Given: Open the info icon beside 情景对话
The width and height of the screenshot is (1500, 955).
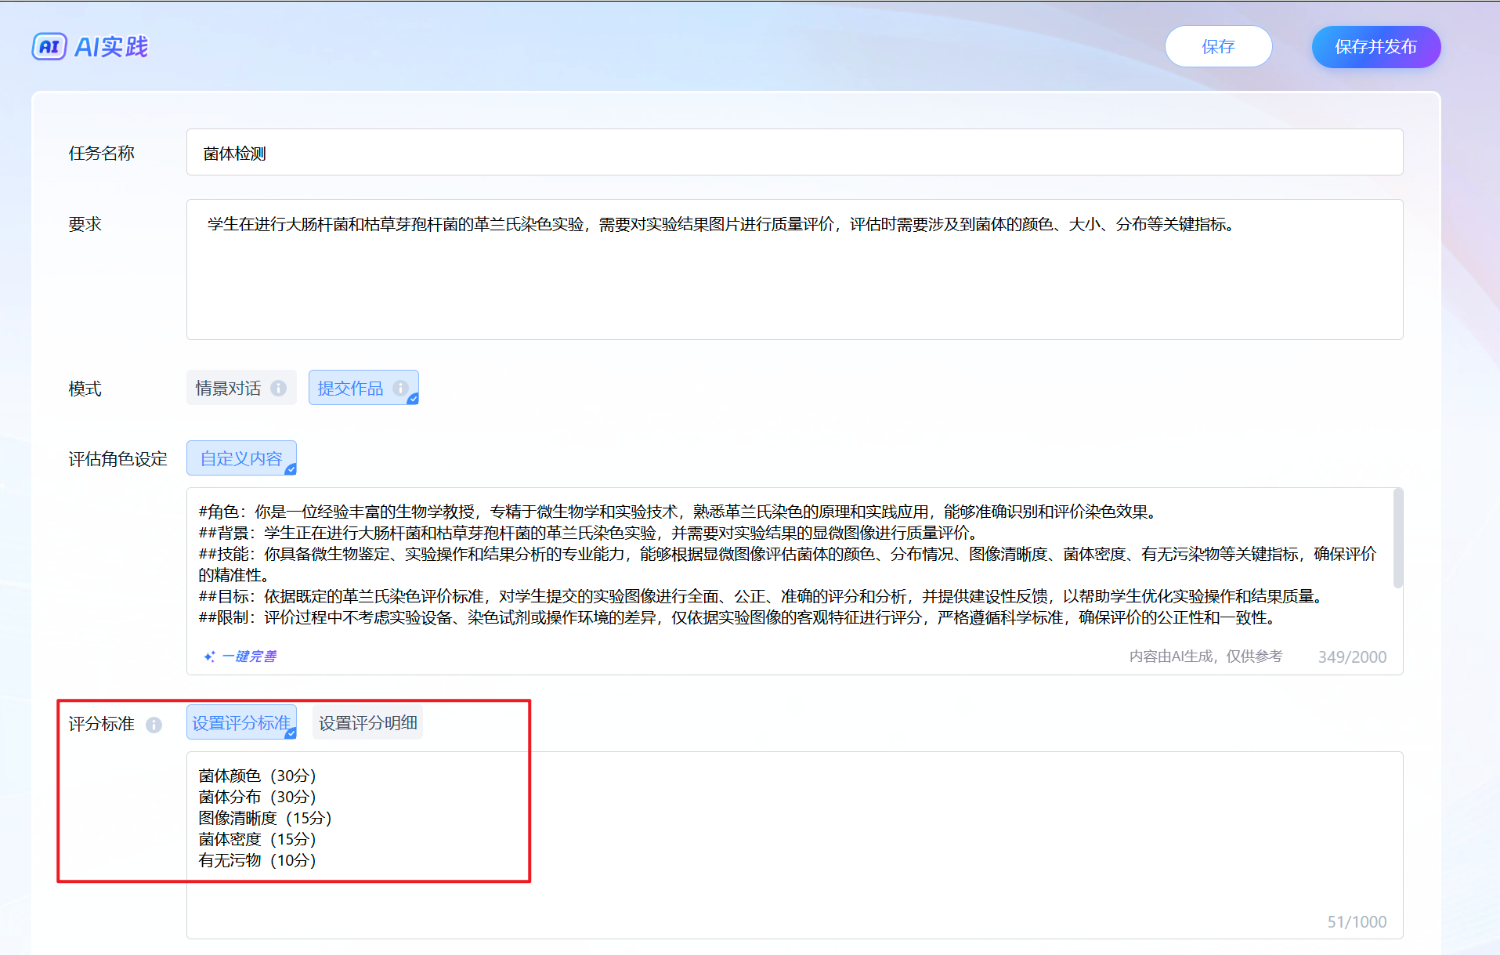Looking at the screenshot, I should (x=279, y=389).
